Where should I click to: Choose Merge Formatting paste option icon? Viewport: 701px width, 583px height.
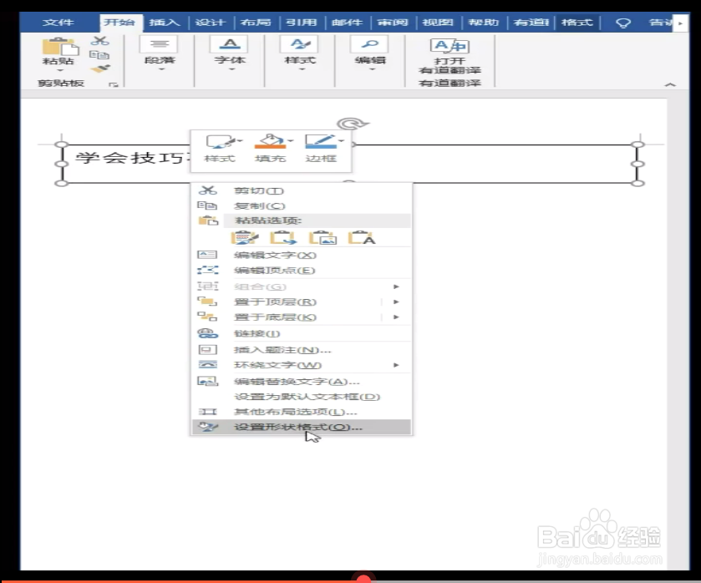point(283,237)
